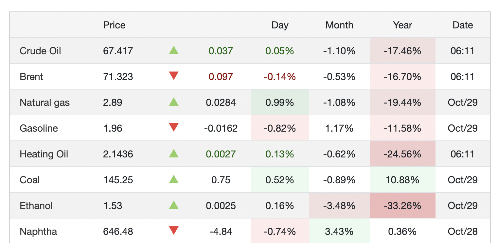Click Ethanol change value 0.0025
The height and width of the screenshot is (243, 498).
[221, 206]
